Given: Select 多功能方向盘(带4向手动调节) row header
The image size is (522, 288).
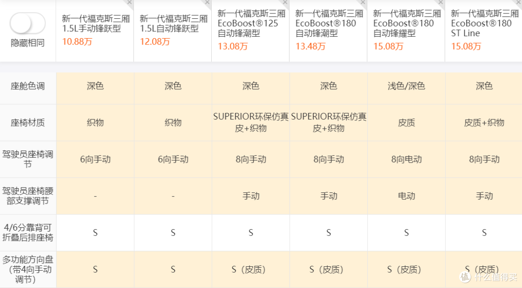Looking at the screenshot, I should 28,269.
